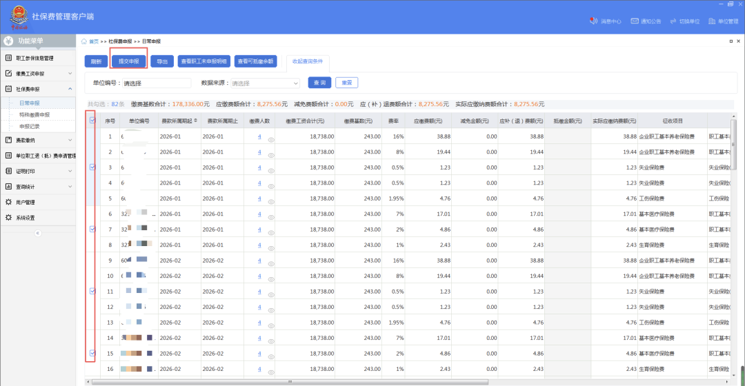This screenshot has width=745, height=386.
Task: Open the 缴费人数 link 4 in row 13
Action: tap(259, 323)
